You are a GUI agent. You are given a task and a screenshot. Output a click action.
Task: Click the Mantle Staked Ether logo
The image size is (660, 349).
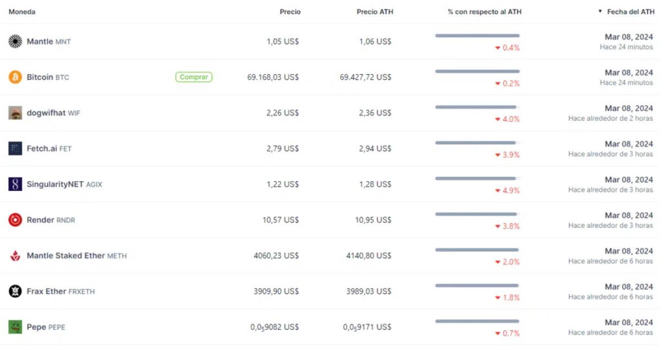coord(14,255)
